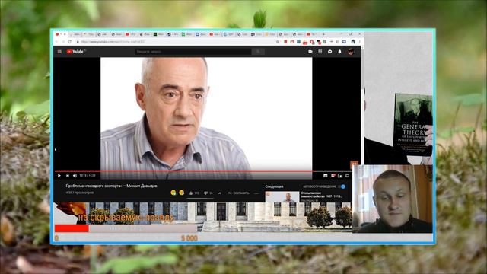The width and height of the screenshot is (487, 274).
Task: Open the YouTube apps grid icon
Action: 320,52
